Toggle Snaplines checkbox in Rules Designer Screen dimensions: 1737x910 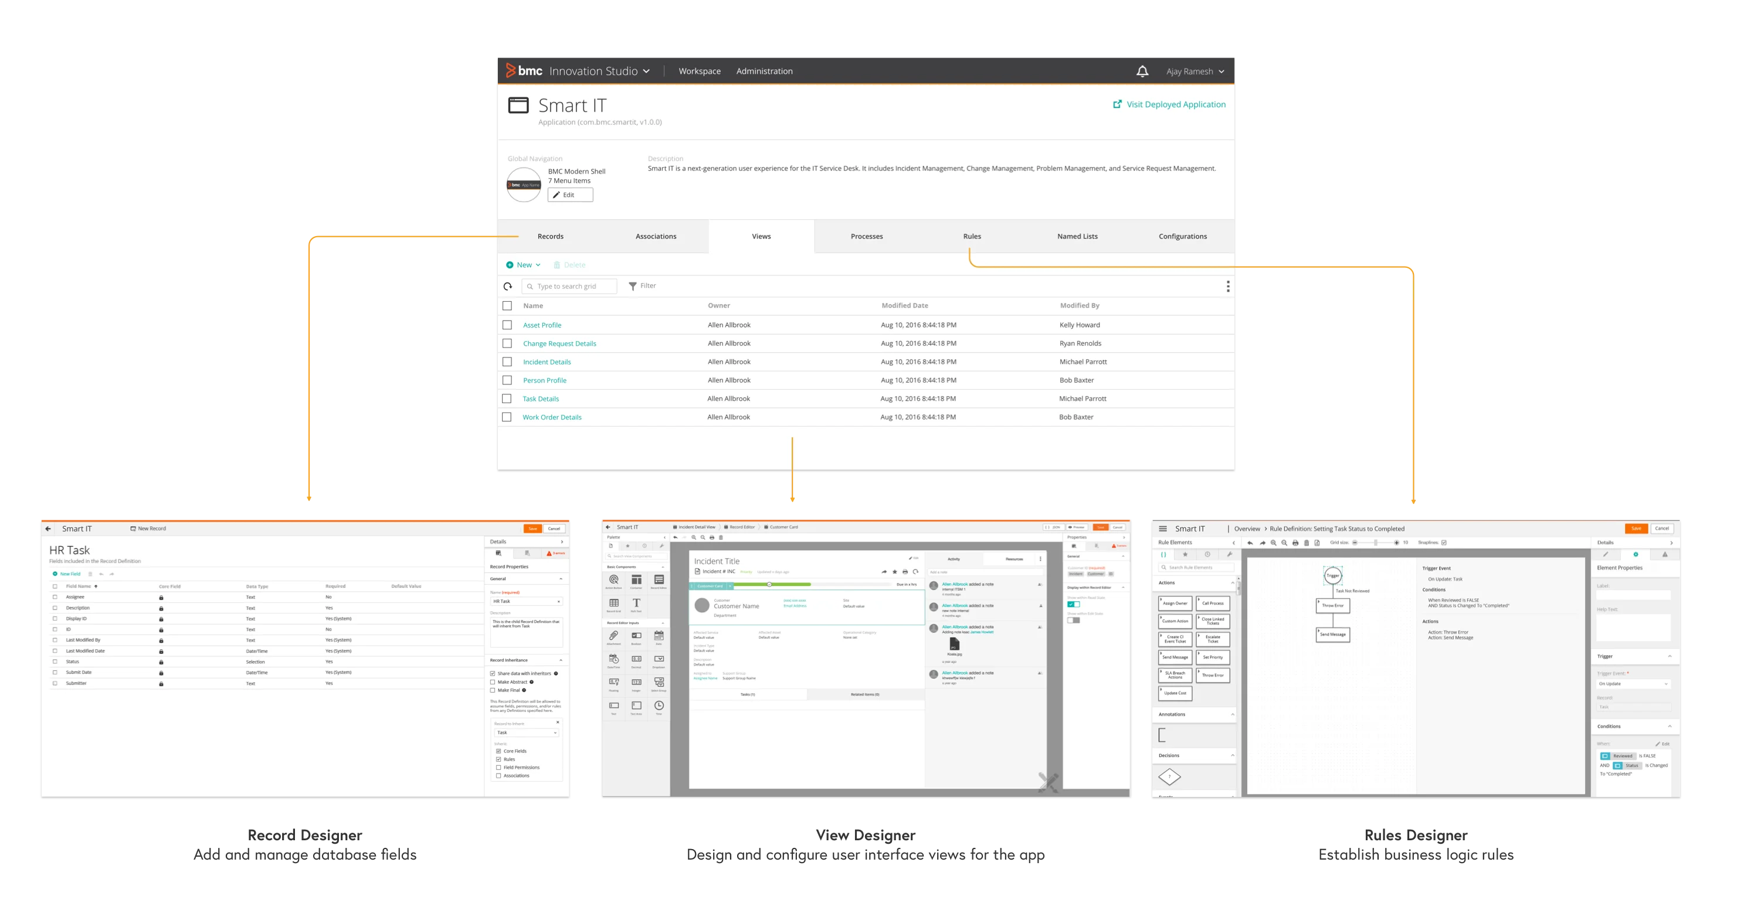pos(1444,543)
